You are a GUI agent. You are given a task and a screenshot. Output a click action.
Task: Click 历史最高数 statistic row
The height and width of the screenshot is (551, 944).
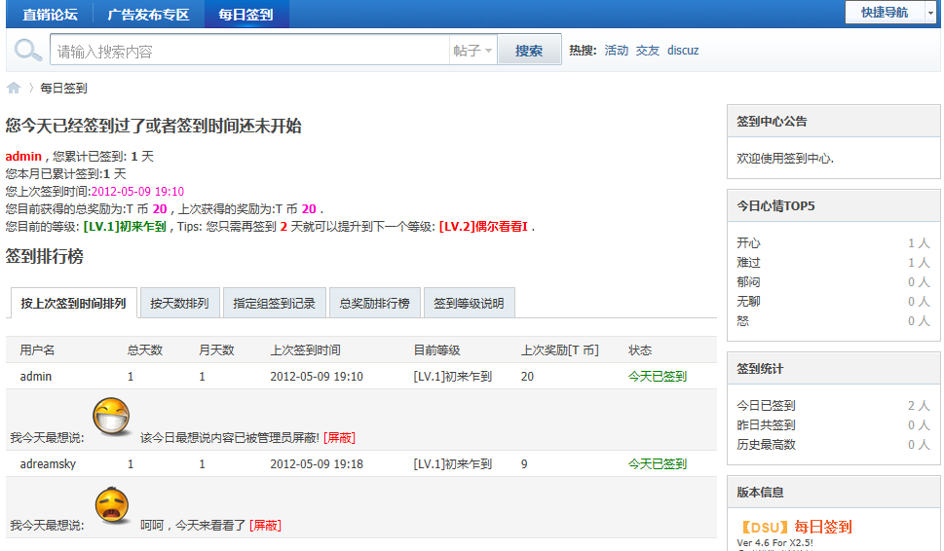click(833, 445)
